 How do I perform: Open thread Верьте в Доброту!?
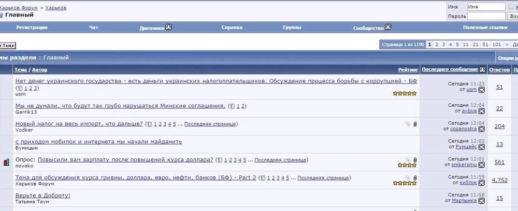click(43, 196)
